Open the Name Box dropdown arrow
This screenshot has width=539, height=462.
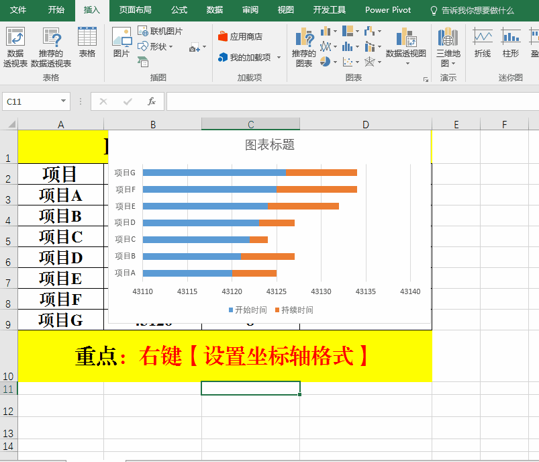[x=64, y=101]
